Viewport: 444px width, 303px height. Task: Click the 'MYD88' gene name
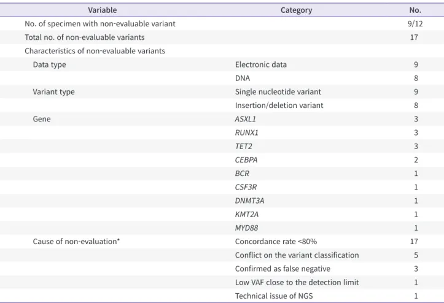coord(246,228)
